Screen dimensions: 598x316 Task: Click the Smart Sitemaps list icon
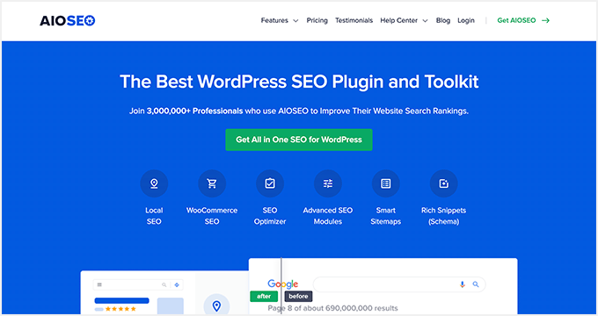click(386, 183)
